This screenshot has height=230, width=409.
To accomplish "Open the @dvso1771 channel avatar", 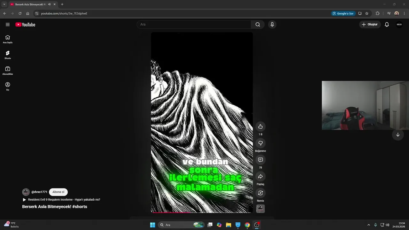I will coord(26,192).
